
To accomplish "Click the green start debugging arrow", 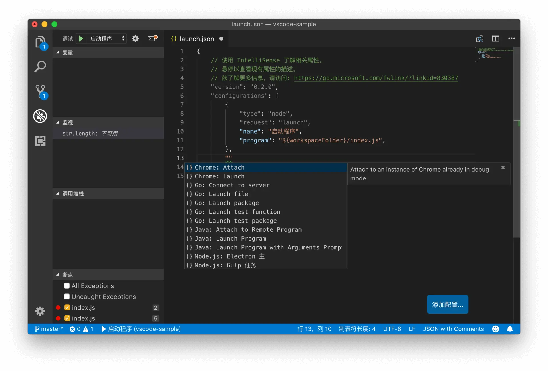I will tap(81, 39).
